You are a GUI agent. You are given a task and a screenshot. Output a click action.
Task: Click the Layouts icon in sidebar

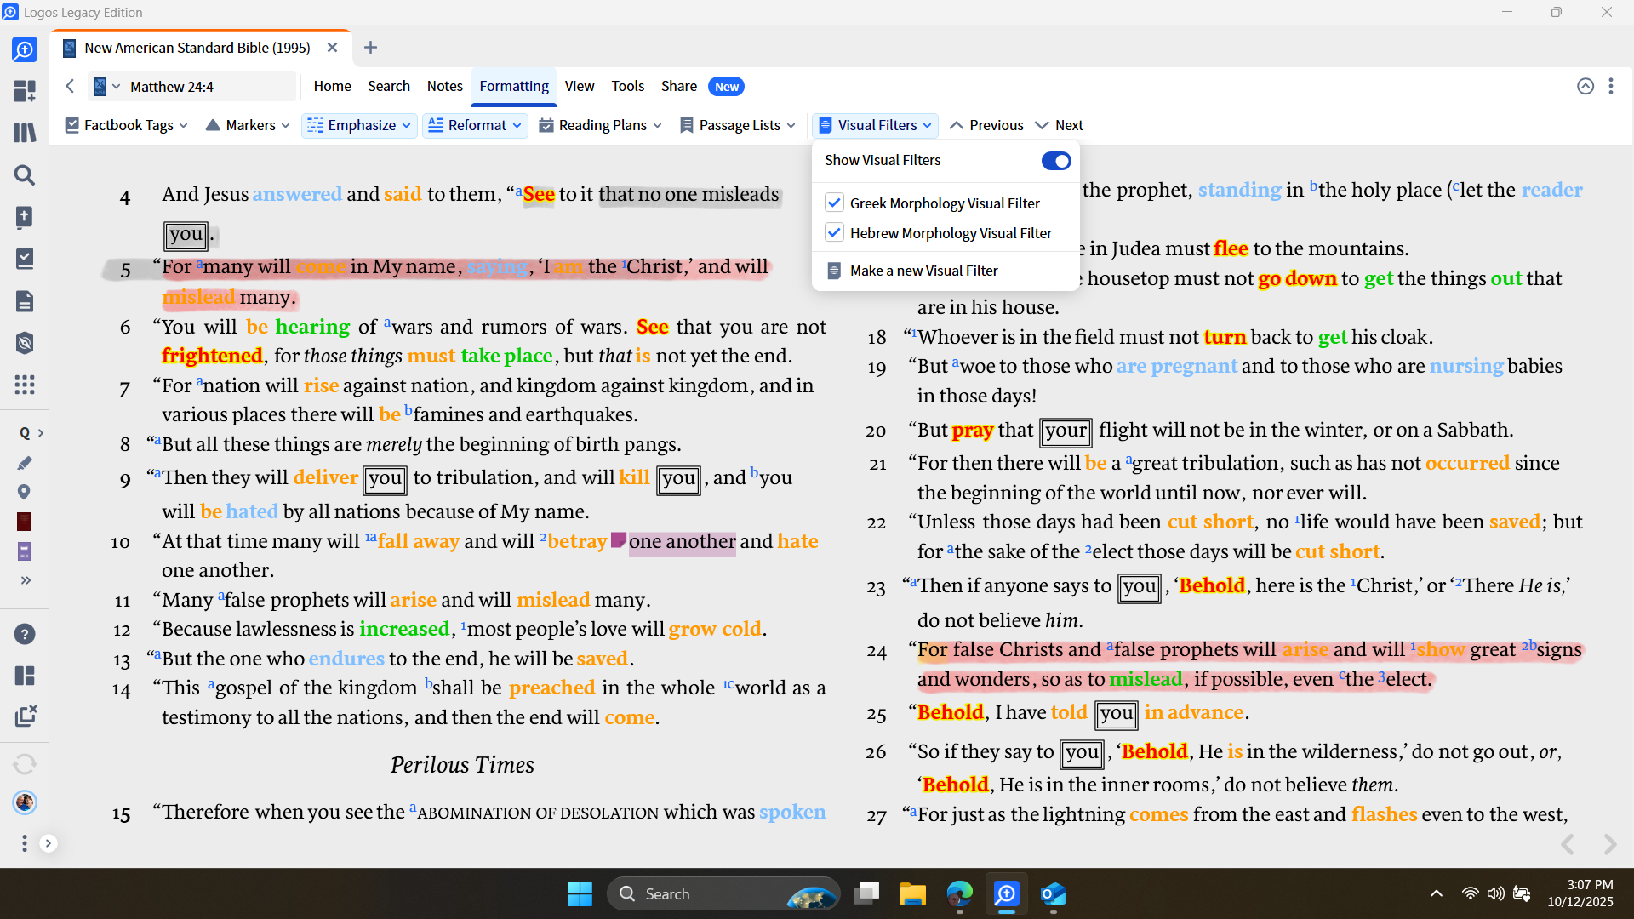pyautogui.click(x=25, y=676)
